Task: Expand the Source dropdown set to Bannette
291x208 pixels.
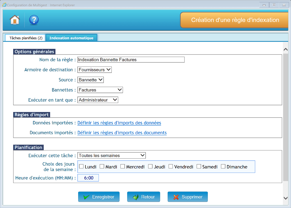Action: coord(90,80)
